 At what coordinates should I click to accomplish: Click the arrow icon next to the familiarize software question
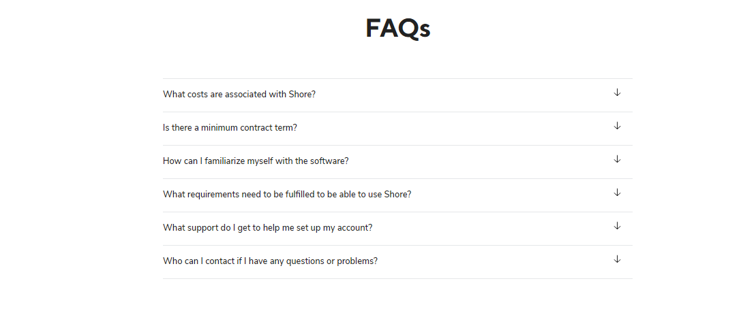pyautogui.click(x=617, y=159)
